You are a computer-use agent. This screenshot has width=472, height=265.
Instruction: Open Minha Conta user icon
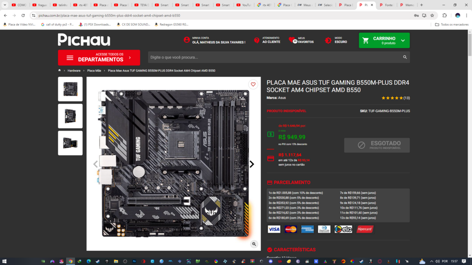tap(187, 40)
